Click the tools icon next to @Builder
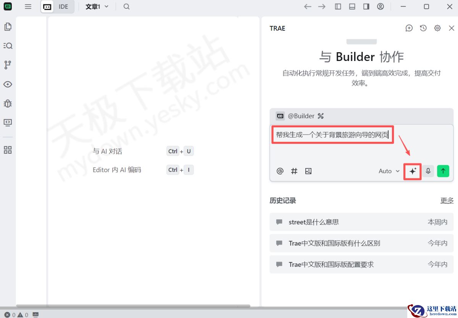The height and width of the screenshot is (318, 458). (321, 116)
